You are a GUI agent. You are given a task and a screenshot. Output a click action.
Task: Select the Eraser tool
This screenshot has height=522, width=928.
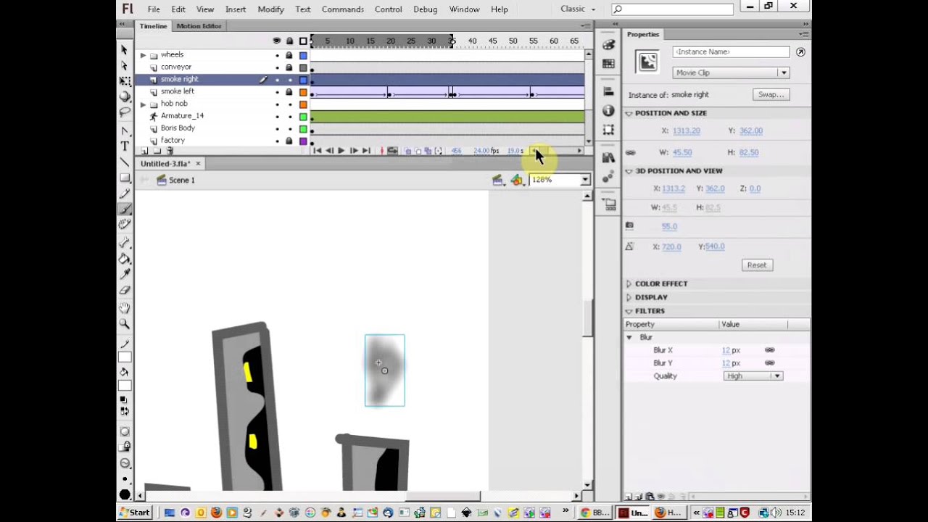(x=125, y=290)
